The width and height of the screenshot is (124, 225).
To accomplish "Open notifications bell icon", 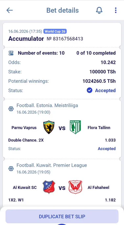I will pos(99,10).
